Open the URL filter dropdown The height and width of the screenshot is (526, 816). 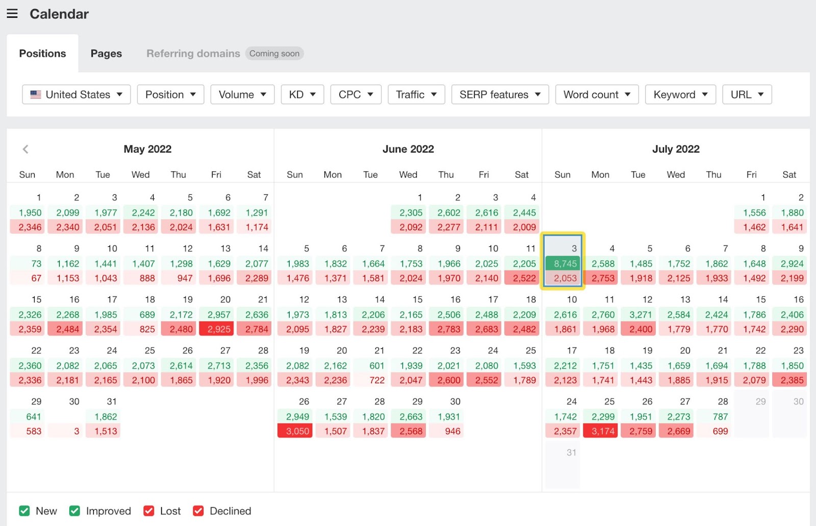click(747, 94)
